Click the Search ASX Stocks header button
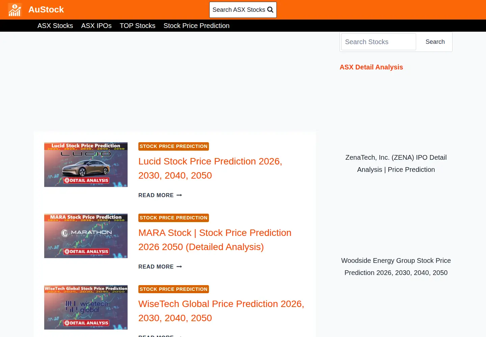486x337 pixels. [243, 10]
